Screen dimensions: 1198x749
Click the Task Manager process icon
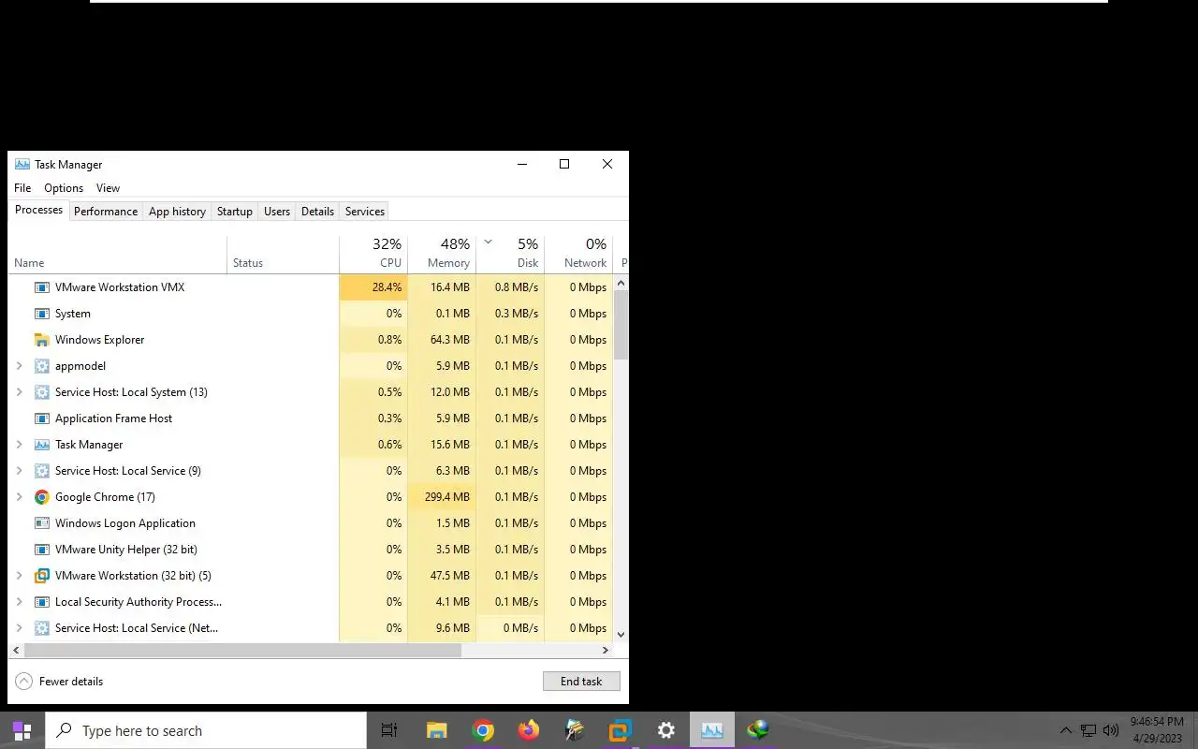(41, 445)
